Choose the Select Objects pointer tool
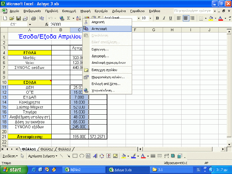 22,156
